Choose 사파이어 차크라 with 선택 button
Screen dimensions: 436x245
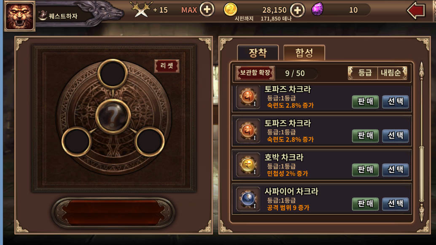tap(395, 204)
